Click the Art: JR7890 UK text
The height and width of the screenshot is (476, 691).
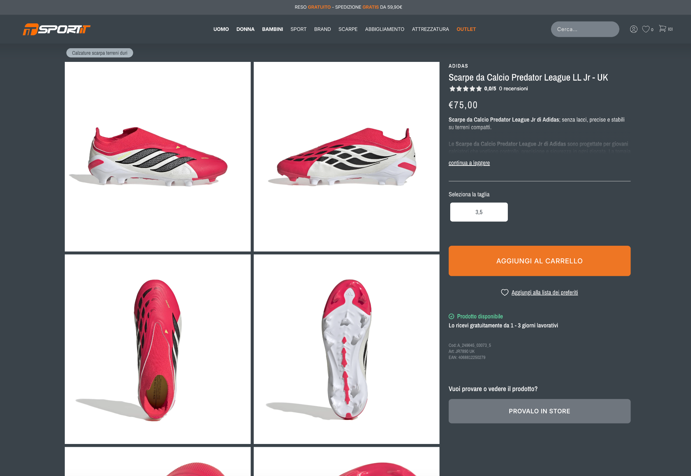(x=461, y=352)
